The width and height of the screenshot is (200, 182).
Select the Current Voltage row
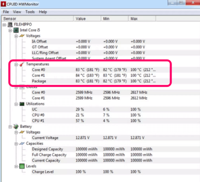click(x=116, y=138)
